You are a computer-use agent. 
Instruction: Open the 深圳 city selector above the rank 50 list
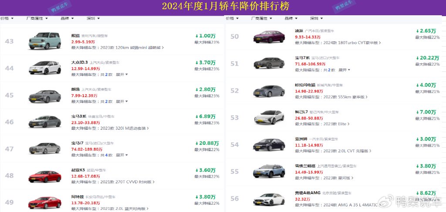pos(317,18)
